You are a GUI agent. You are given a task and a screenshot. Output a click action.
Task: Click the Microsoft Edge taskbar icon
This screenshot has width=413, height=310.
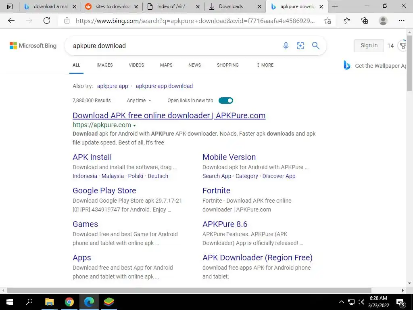pyautogui.click(x=89, y=302)
